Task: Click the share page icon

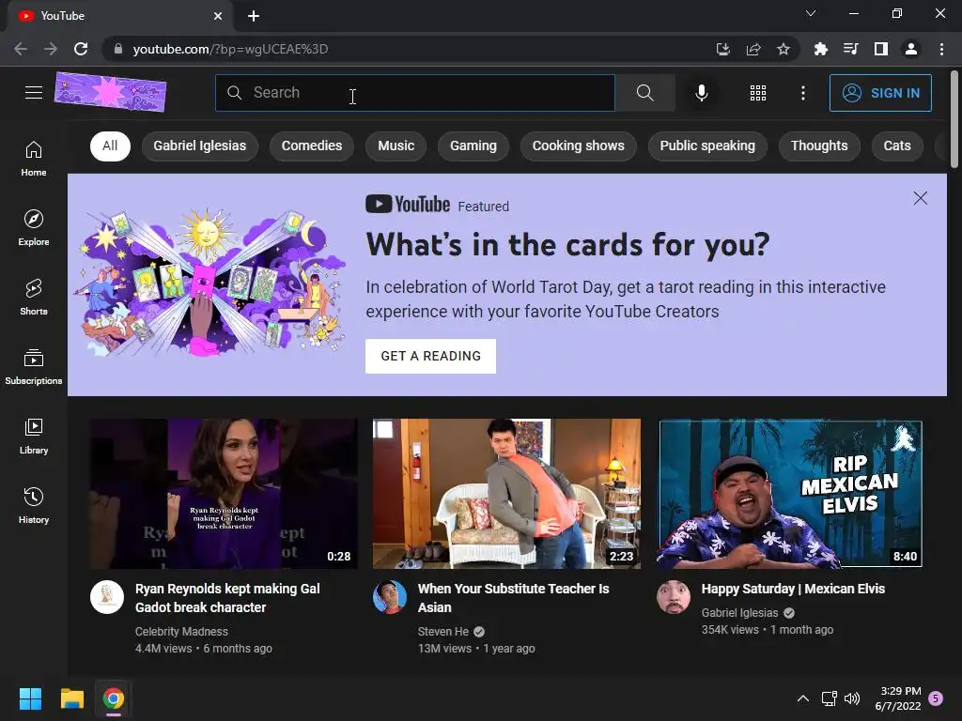Action: 753,49
